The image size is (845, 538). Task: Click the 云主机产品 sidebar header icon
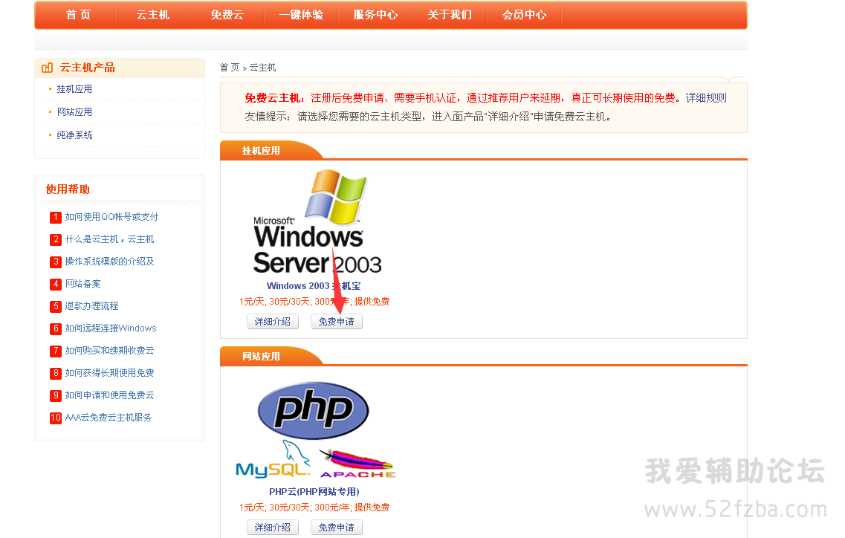click(48, 68)
